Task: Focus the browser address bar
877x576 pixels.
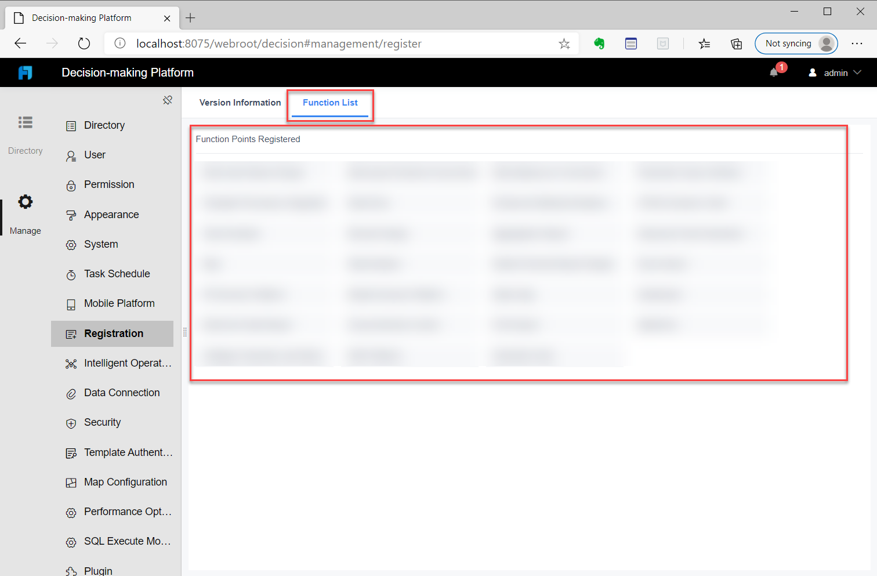Action: tap(341, 44)
